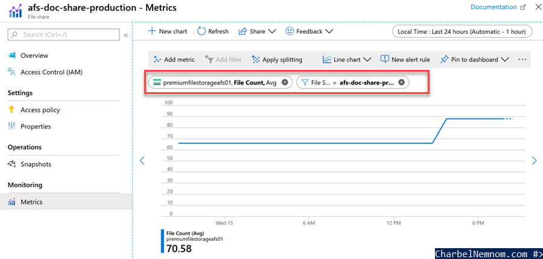Click the Search (Ctrl+/) input field
Screen dimensions: 543x259
point(64,34)
